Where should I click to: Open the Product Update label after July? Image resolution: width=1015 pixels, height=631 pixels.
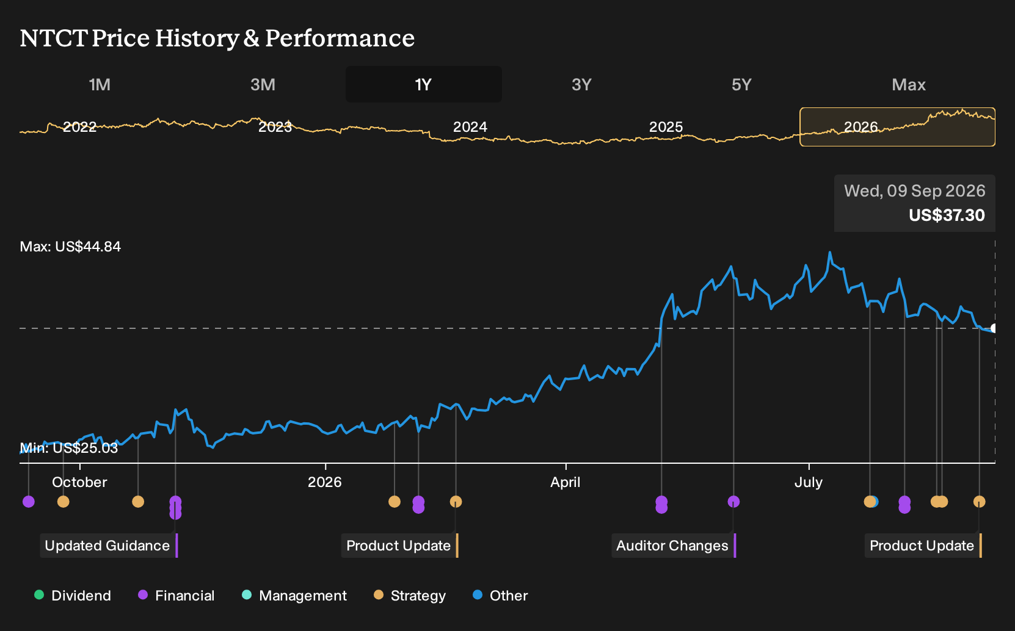(922, 546)
